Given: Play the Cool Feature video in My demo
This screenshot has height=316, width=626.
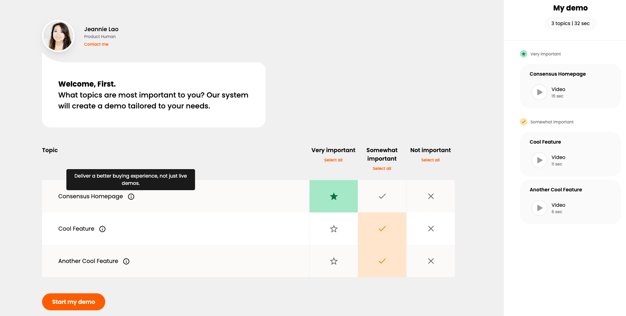Looking at the screenshot, I should click(539, 160).
